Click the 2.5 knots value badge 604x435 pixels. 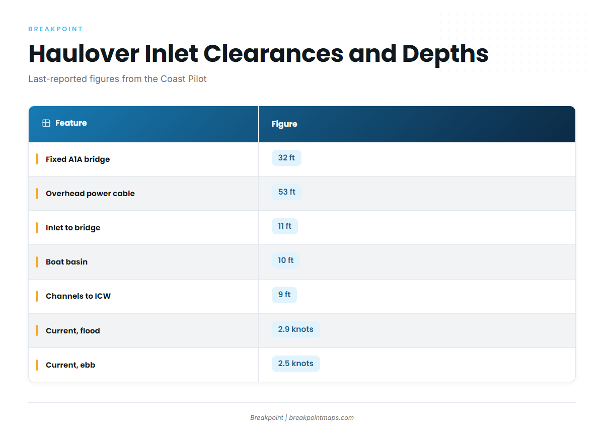tap(296, 364)
